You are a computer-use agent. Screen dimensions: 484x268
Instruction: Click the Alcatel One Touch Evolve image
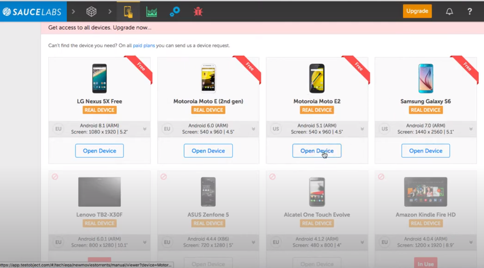click(x=317, y=192)
